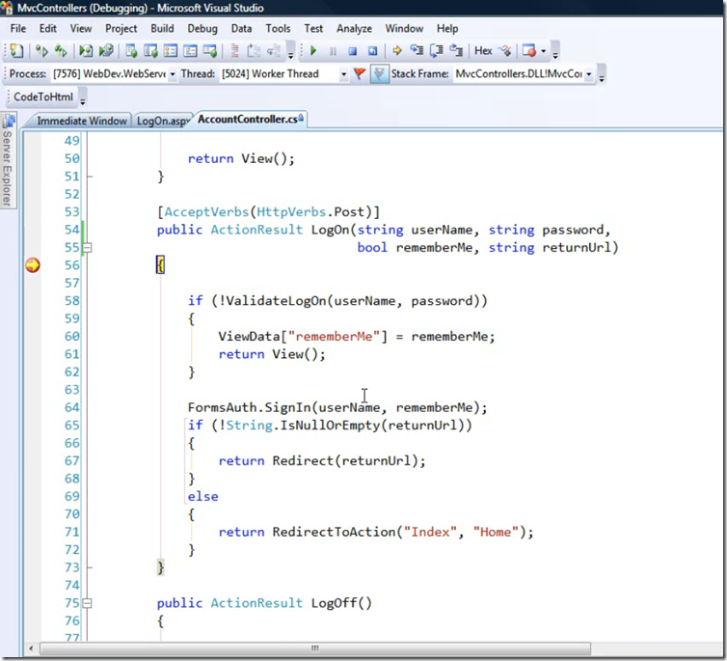Open the Breakpoints window icon

click(529, 50)
